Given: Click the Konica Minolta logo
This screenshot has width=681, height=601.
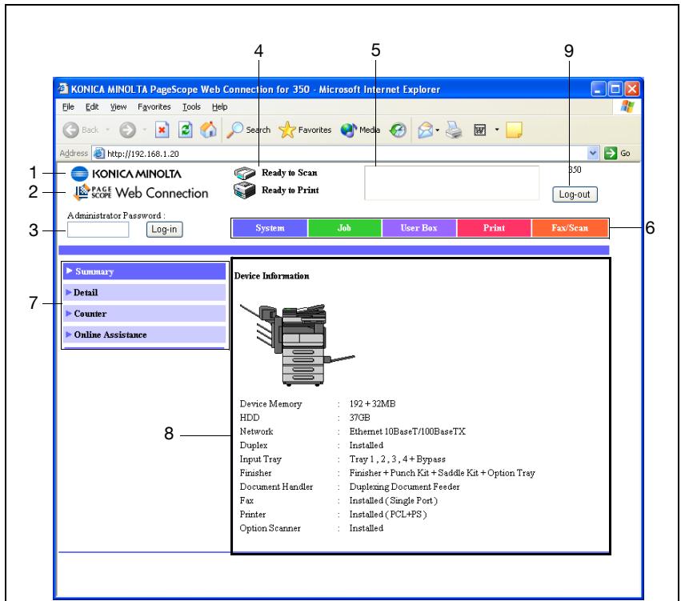Looking at the screenshot, I should coord(126,174).
